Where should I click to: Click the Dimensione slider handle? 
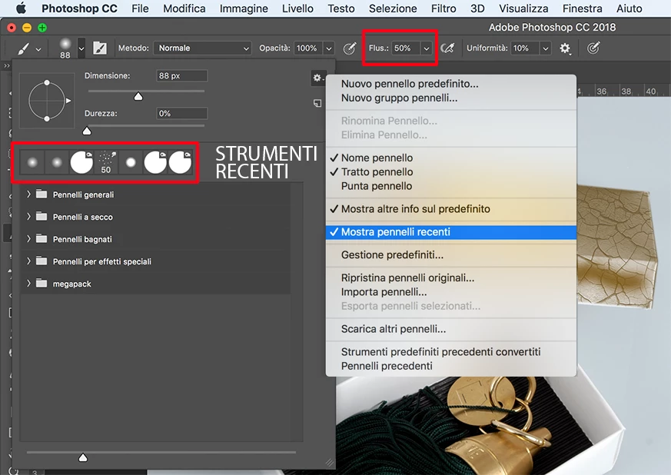(x=138, y=97)
